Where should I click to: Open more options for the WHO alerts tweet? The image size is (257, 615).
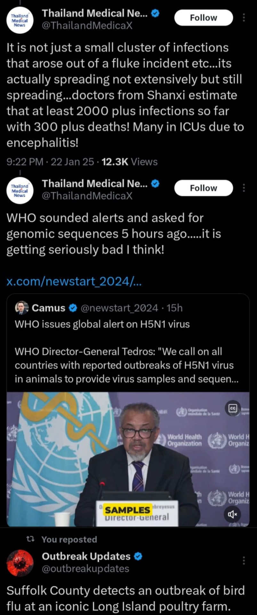click(x=244, y=188)
